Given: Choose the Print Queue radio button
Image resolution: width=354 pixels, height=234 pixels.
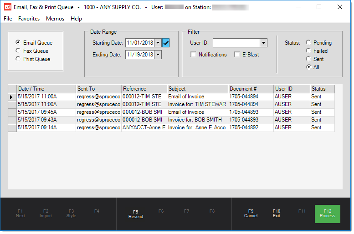Looking at the screenshot, I should [18, 59].
